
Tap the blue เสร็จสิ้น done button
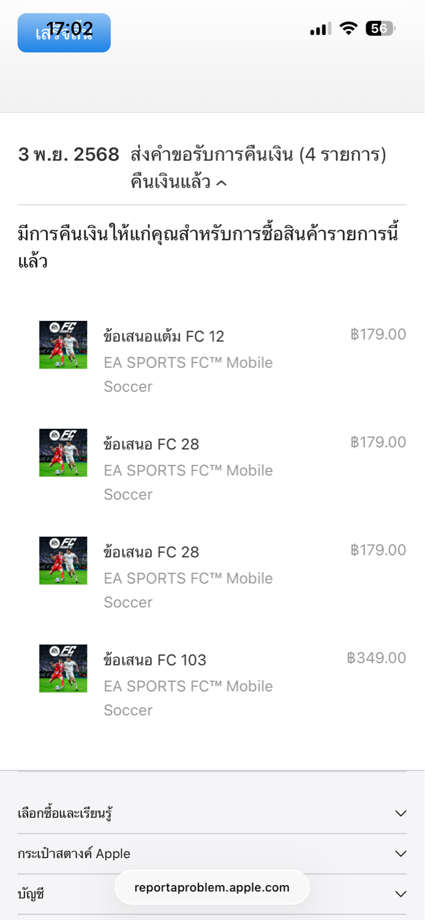(x=64, y=33)
